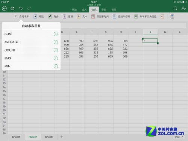
Task: Choose MAX from the function list
Action: (31, 58)
